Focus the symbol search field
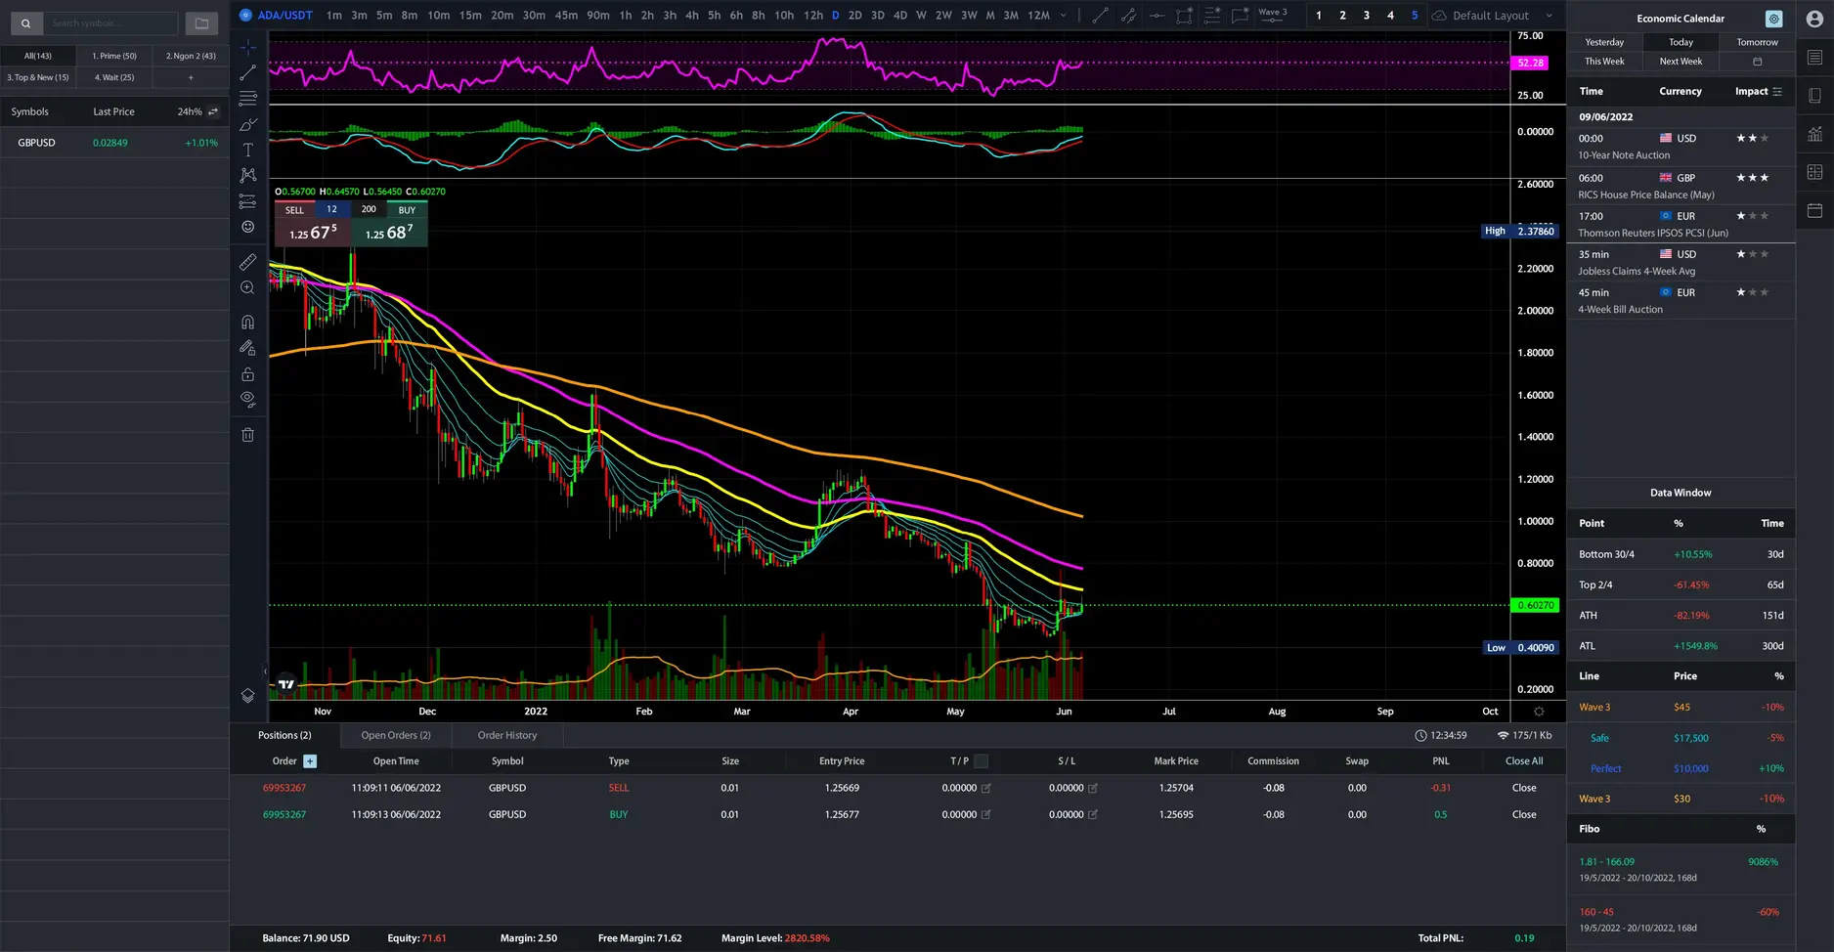 [x=110, y=23]
